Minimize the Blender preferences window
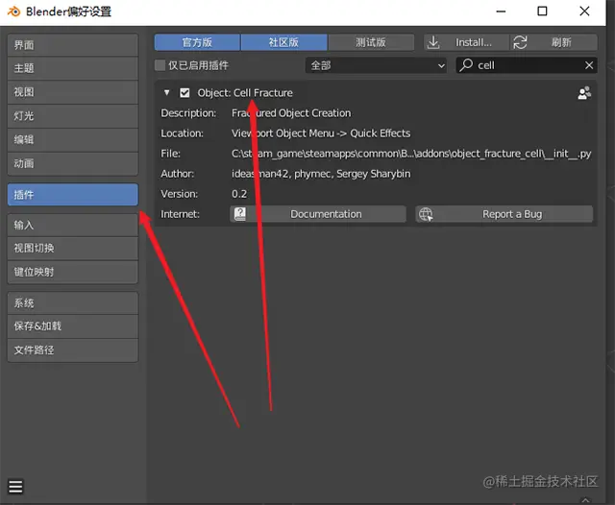 pyautogui.click(x=501, y=12)
